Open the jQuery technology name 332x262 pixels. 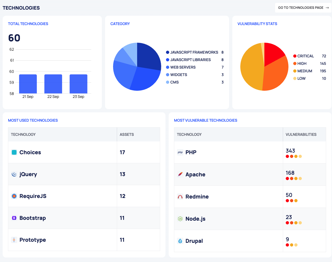pos(28,174)
